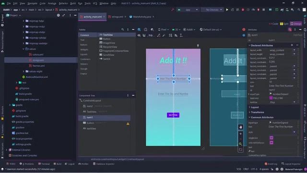This screenshot has height=173, width=307.
Task: Switch to the MainActivity.java tab
Action: pyautogui.click(x=142, y=17)
